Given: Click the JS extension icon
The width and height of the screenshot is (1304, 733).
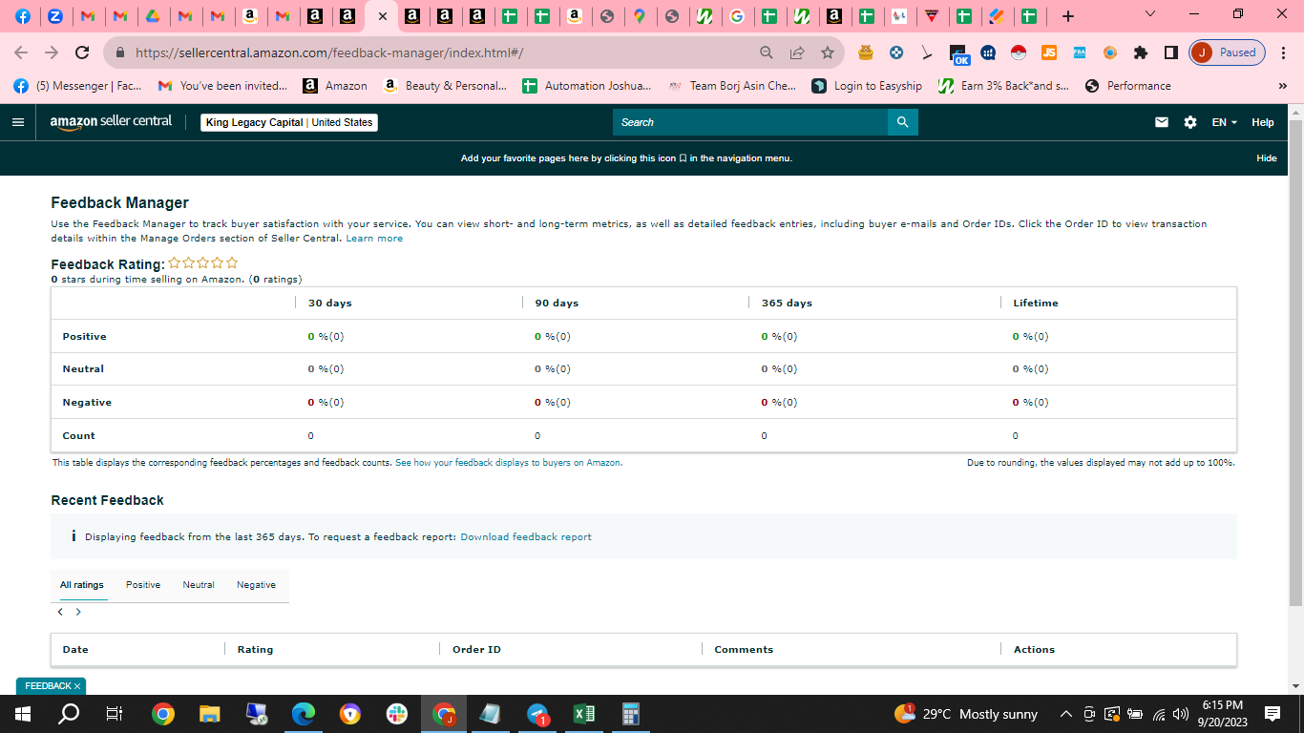Looking at the screenshot, I should [x=1049, y=52].
